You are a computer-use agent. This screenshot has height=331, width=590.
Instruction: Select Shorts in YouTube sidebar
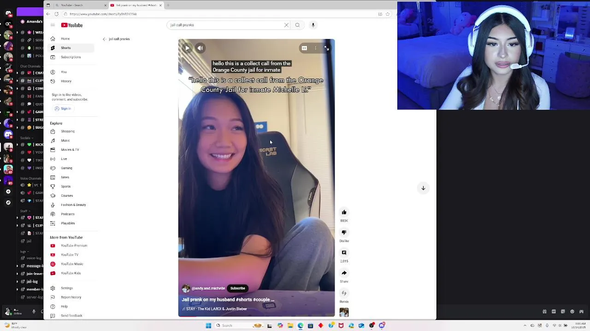coord(65,48)
